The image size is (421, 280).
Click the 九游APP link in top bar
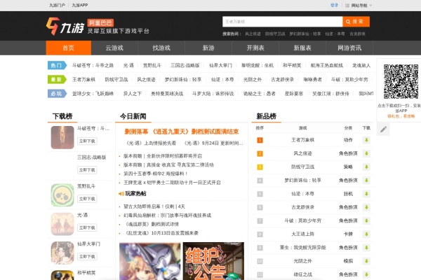click(x=80, y=5)
